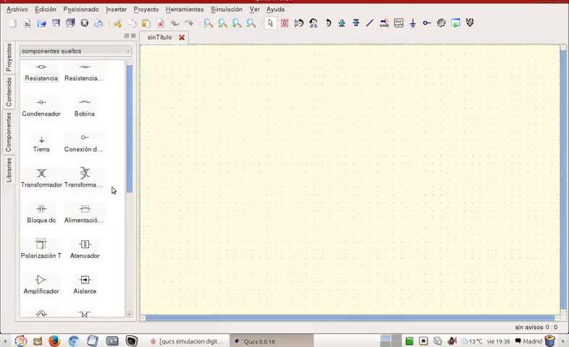Pick the Bloque dc component
569x347 pixels.
pyautogui.click(x=41, y=215)
